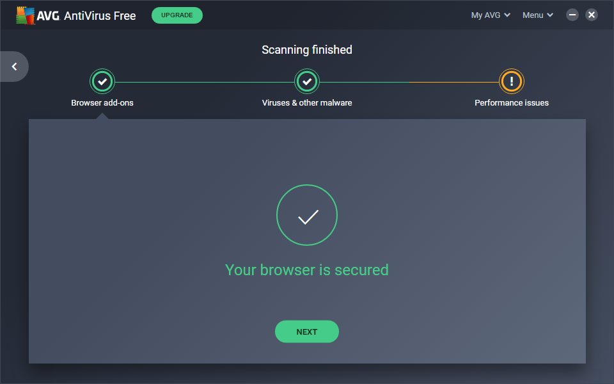The width and height of the screenshot is (614, 384).
Task: Click the Performance issues warning icon
Action: [x=512, y=81]
